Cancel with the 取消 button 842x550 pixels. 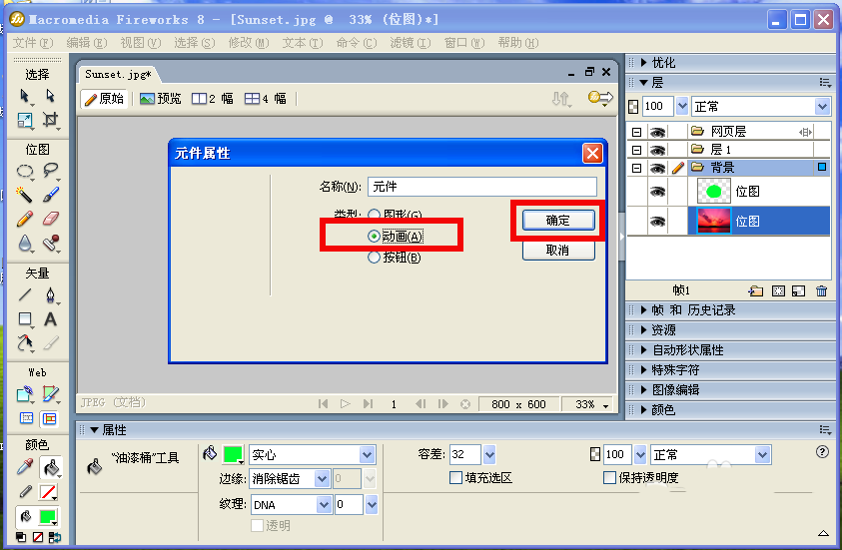[558, 251]
